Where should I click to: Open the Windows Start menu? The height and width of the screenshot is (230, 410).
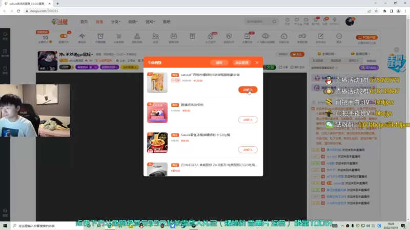(x=5, y=225)
